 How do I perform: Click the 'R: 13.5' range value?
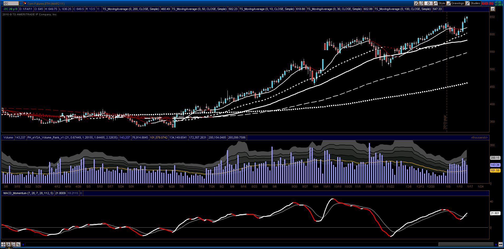click(x=90, y=9)
